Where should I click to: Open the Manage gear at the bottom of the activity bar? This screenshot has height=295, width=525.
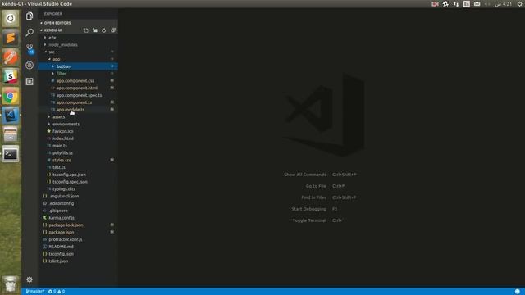[30, 279]
